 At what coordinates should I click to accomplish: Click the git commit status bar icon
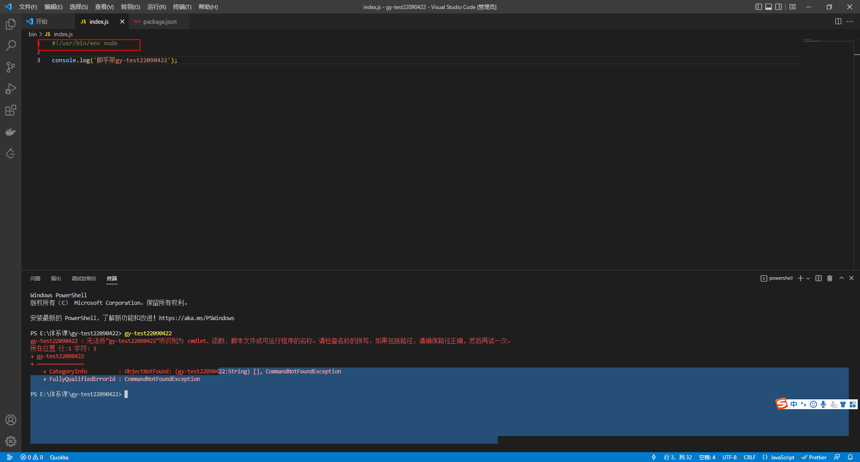coord(654,457)
